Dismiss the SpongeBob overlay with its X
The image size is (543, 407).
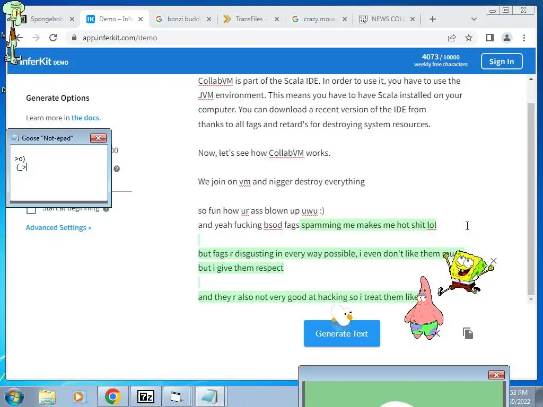coord(494,261)
